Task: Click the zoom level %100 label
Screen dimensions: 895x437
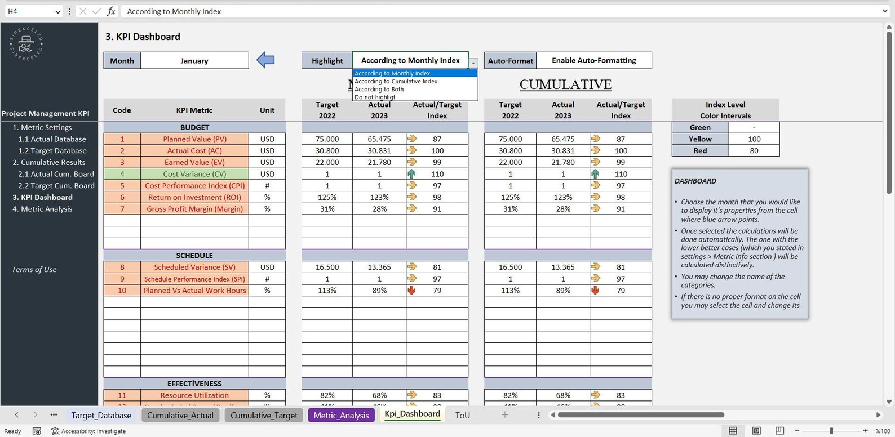Action: coord(883,431)
